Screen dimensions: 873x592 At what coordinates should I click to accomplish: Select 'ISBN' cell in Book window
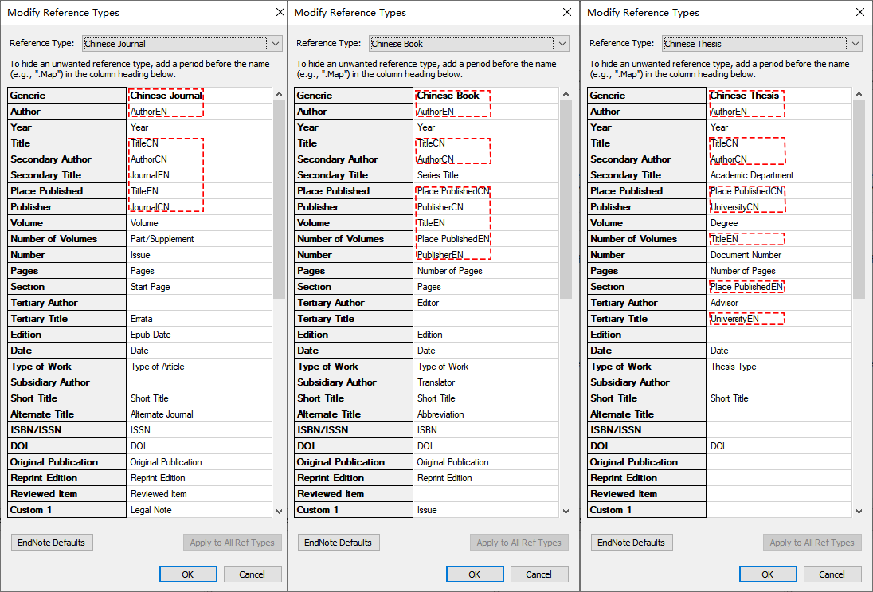pos(486,430)
